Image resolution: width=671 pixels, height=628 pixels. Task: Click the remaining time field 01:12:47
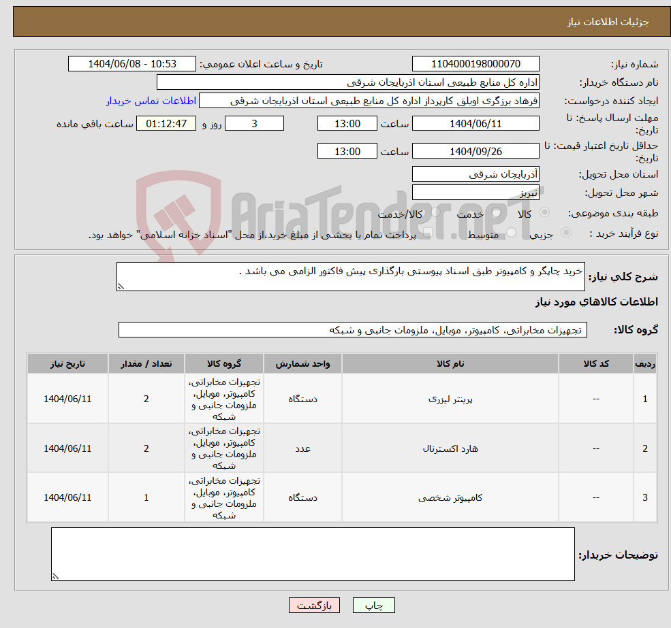tap(166, 124)
